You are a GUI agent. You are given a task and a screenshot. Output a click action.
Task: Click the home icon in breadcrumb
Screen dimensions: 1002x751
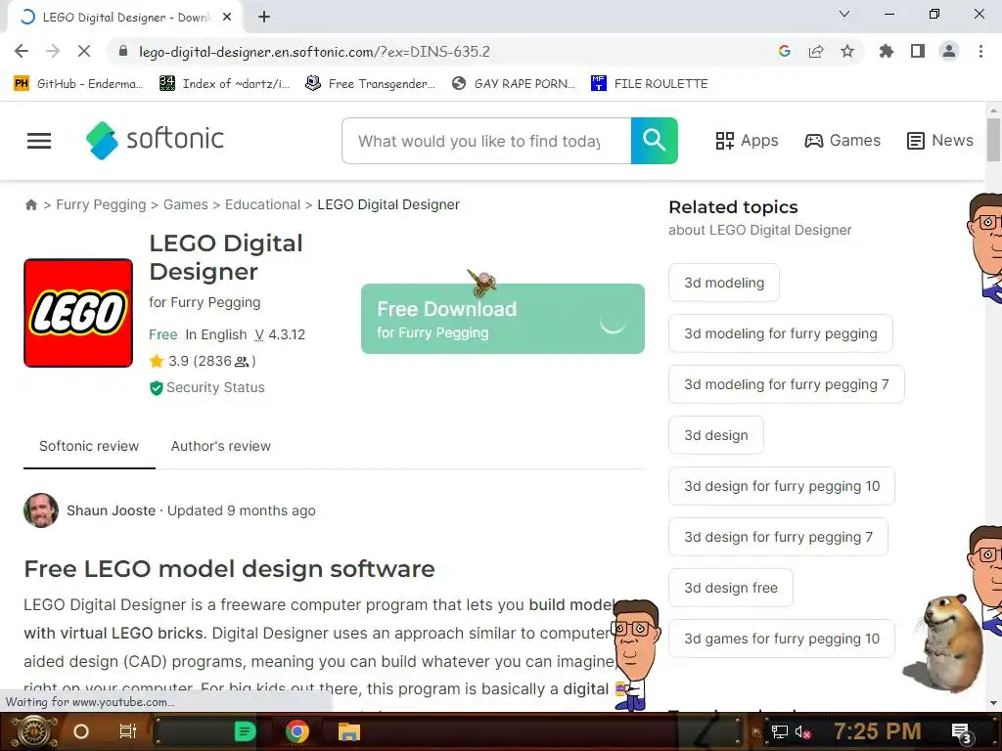pyautogui.click(x=30, y=204)
